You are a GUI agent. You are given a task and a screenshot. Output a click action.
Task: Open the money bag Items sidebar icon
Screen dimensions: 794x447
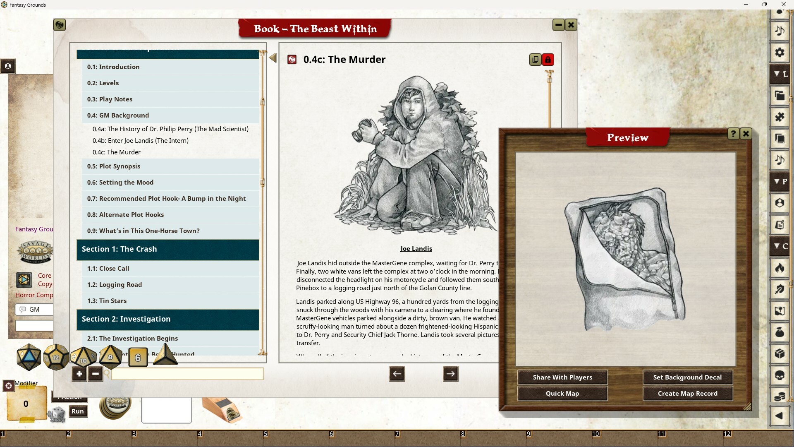780,333
